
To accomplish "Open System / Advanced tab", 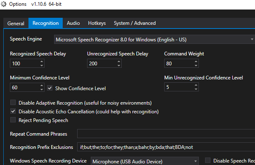I will pos(135,23).
